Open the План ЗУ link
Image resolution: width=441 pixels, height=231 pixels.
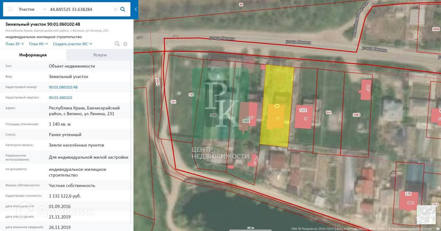tap(14, 44)
